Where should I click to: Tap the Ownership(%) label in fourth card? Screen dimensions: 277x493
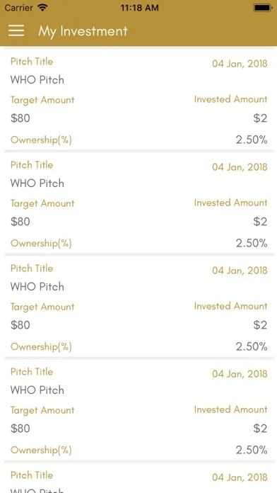pyautogui.click(x=41, y=450)
